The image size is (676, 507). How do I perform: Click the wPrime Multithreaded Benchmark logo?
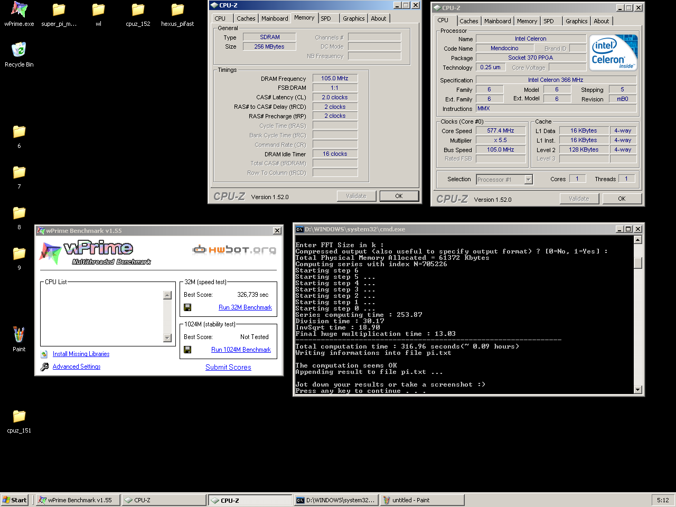tap(95, 253)
